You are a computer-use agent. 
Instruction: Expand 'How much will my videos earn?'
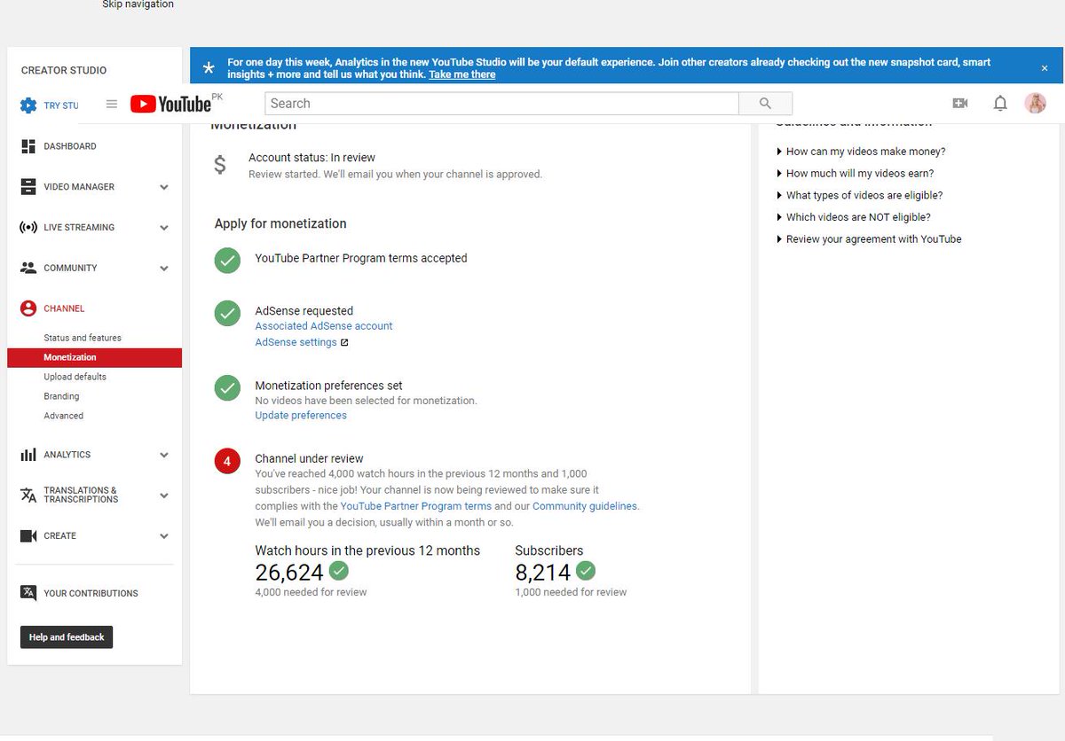tap(856, 174)
